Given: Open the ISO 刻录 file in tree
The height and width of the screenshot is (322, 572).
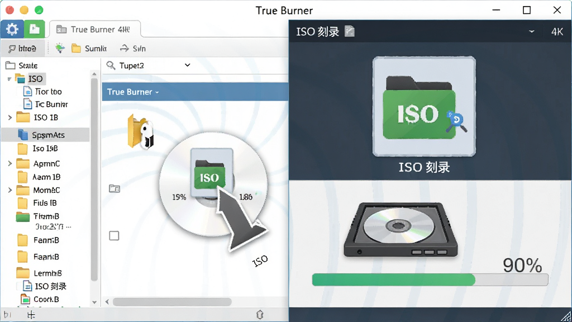Looking at the screenshot, I should pos(45,286).
